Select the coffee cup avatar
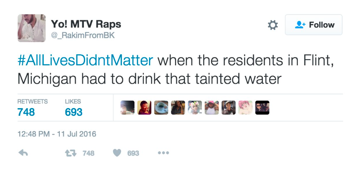This screenshot has width=364, height=175. point(161,108)
